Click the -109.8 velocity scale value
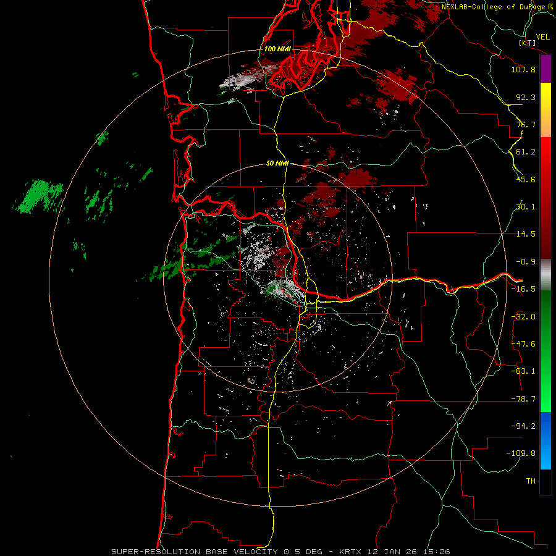The image size is (556, 556). (x=521, y=453)
